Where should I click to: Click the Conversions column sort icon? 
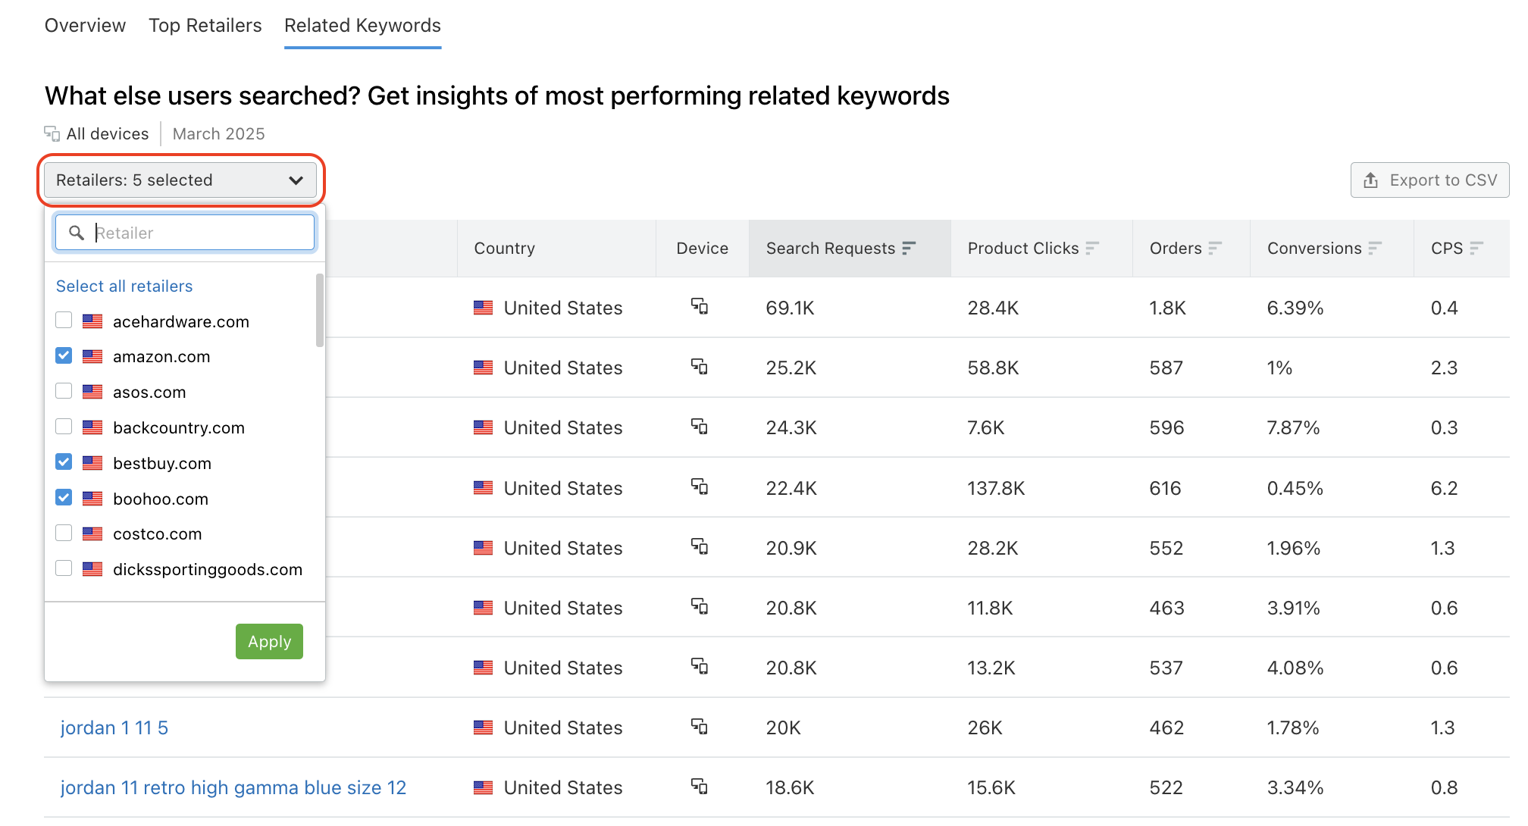click(1376, 248)
